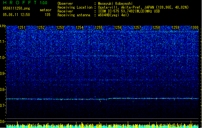Click observer name Masayuki Kobayashi

tap(115, 4)
